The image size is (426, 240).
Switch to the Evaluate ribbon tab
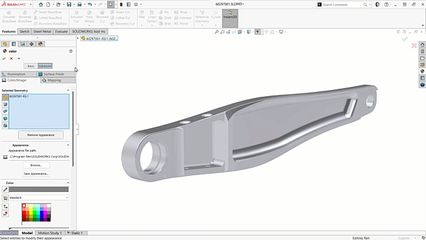pyautogui.click(x=61, y=31)
